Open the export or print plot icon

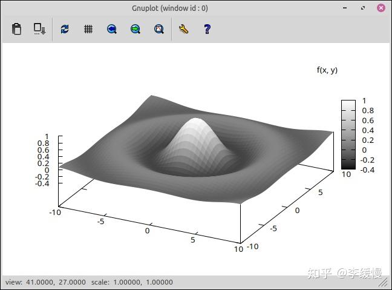coord(39,29)
